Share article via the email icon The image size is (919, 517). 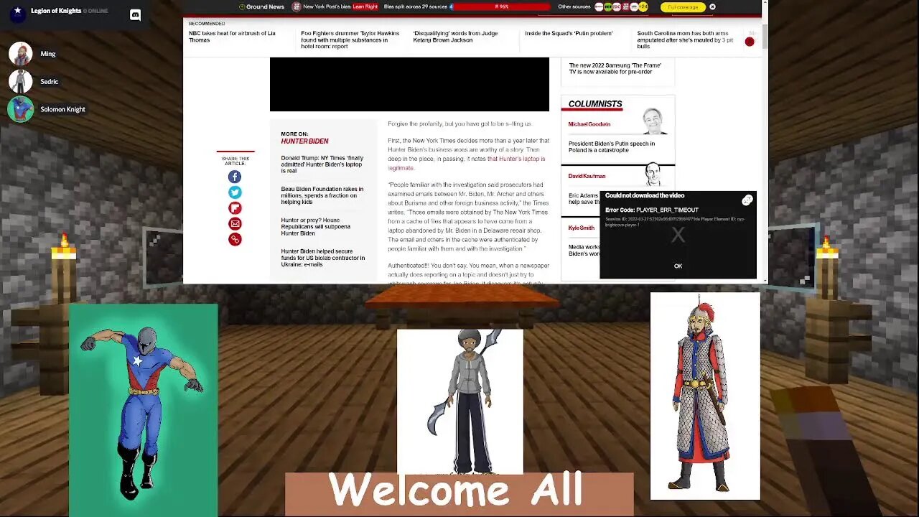click(x=235, y=224)
